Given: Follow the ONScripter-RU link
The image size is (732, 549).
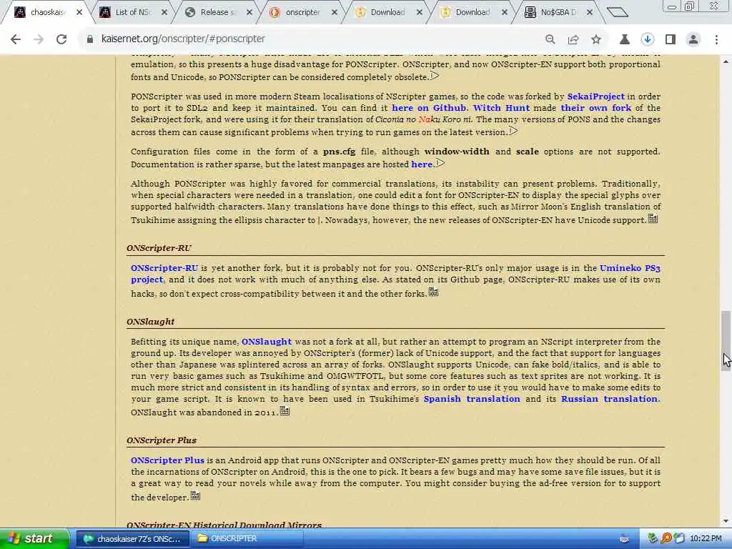Looking at the screenshot, I should [x=164, y=268].
